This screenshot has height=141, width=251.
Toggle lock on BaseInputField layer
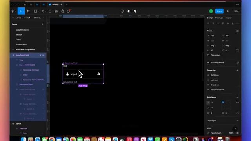click(40, 55)
